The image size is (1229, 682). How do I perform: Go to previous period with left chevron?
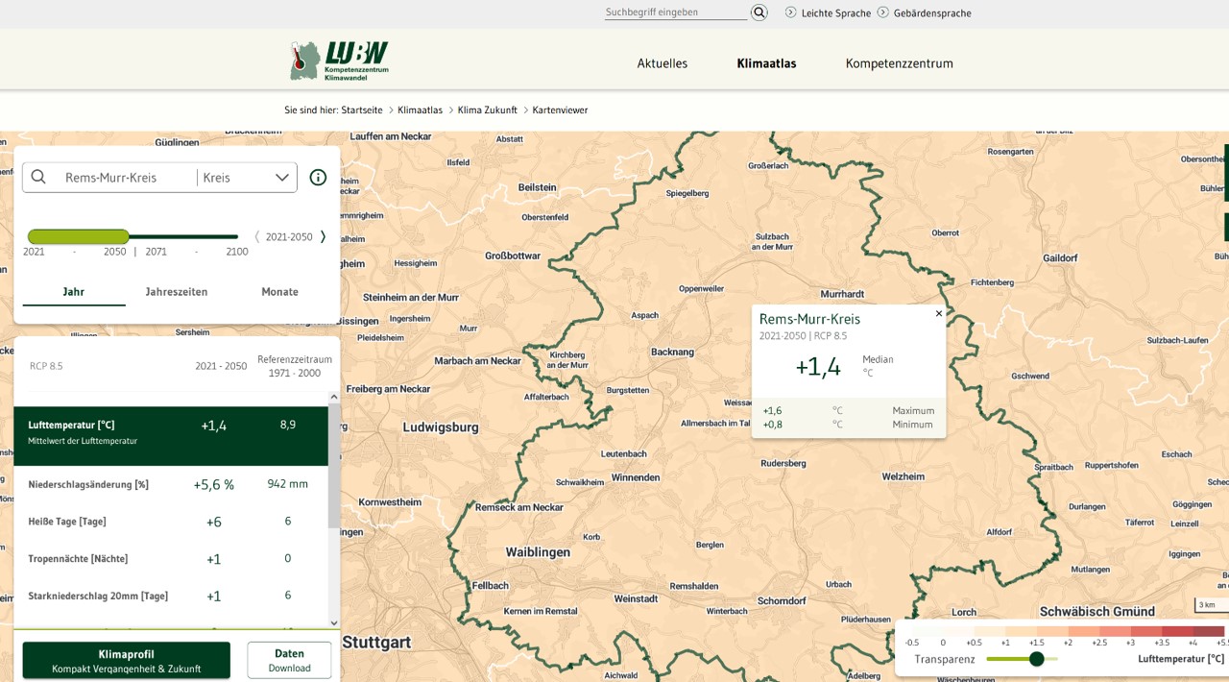[x=257, y=236]
